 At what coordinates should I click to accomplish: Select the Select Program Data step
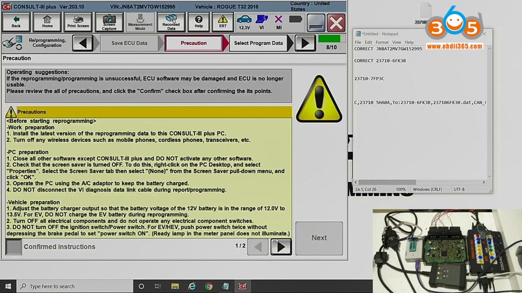coord(258,43)
